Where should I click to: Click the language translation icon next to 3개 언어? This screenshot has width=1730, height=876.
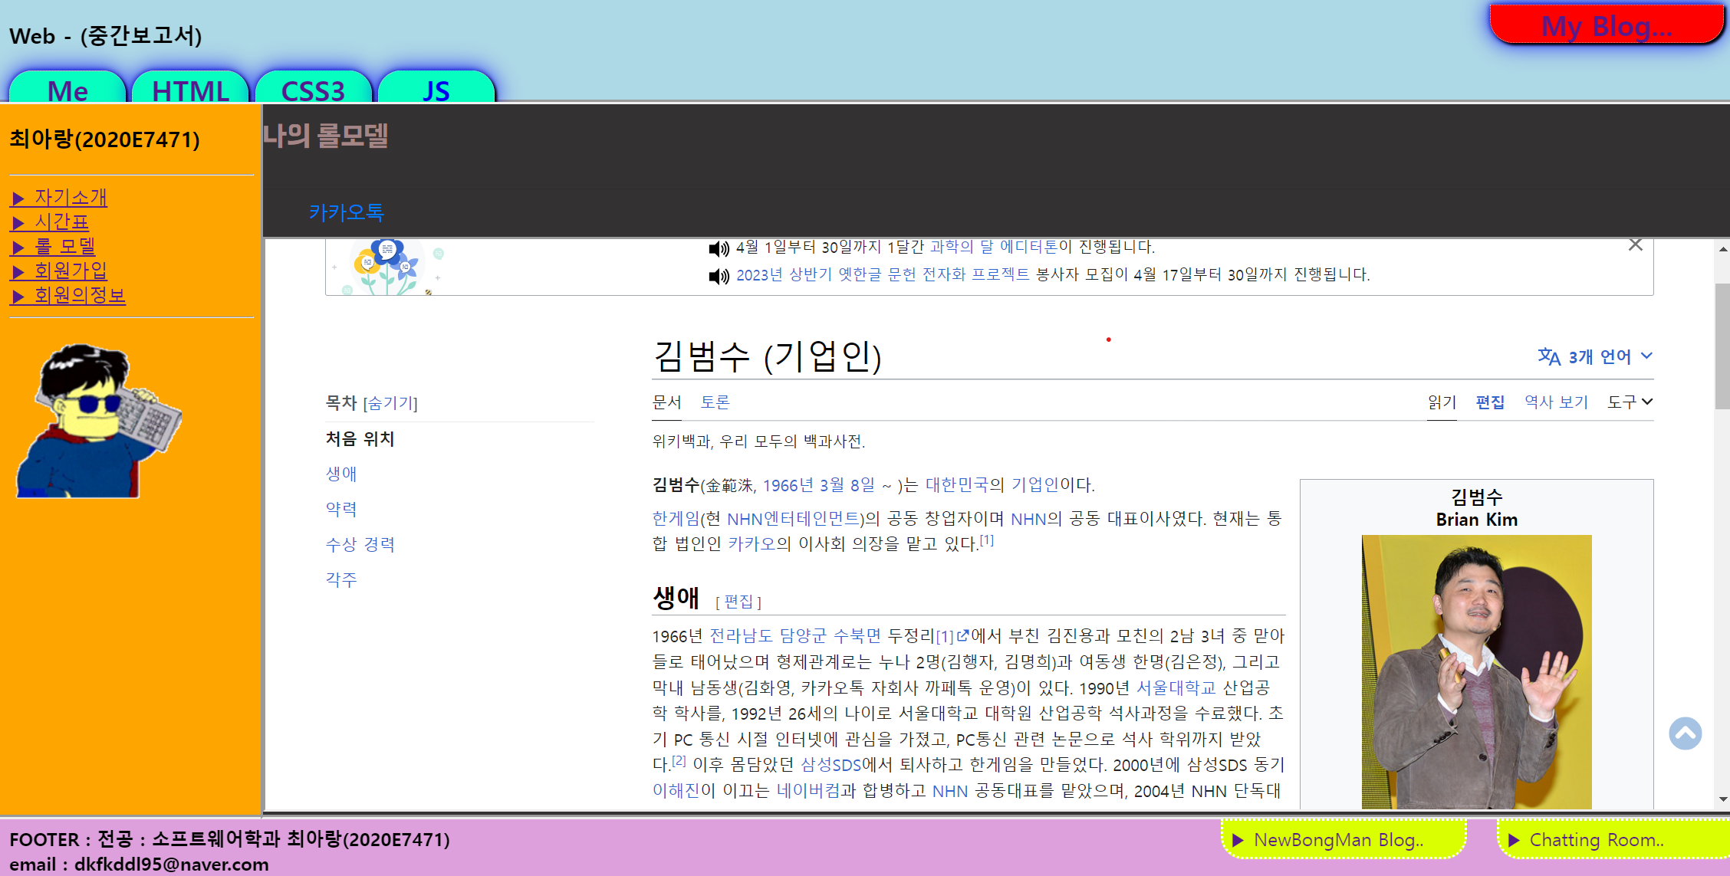[x=1548, y=356]
